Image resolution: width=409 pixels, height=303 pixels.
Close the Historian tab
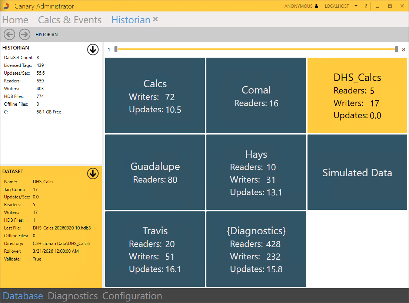click(x=156, y=19)
